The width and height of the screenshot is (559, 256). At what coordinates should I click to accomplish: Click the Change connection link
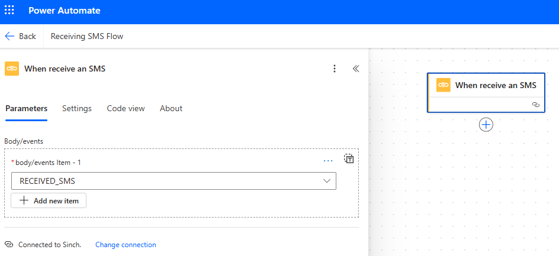tap(126, 245)
